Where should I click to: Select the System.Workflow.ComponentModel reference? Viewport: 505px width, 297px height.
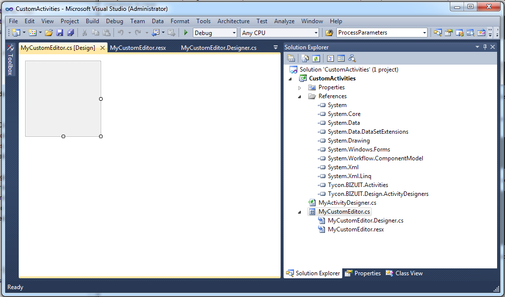[375, 158]
